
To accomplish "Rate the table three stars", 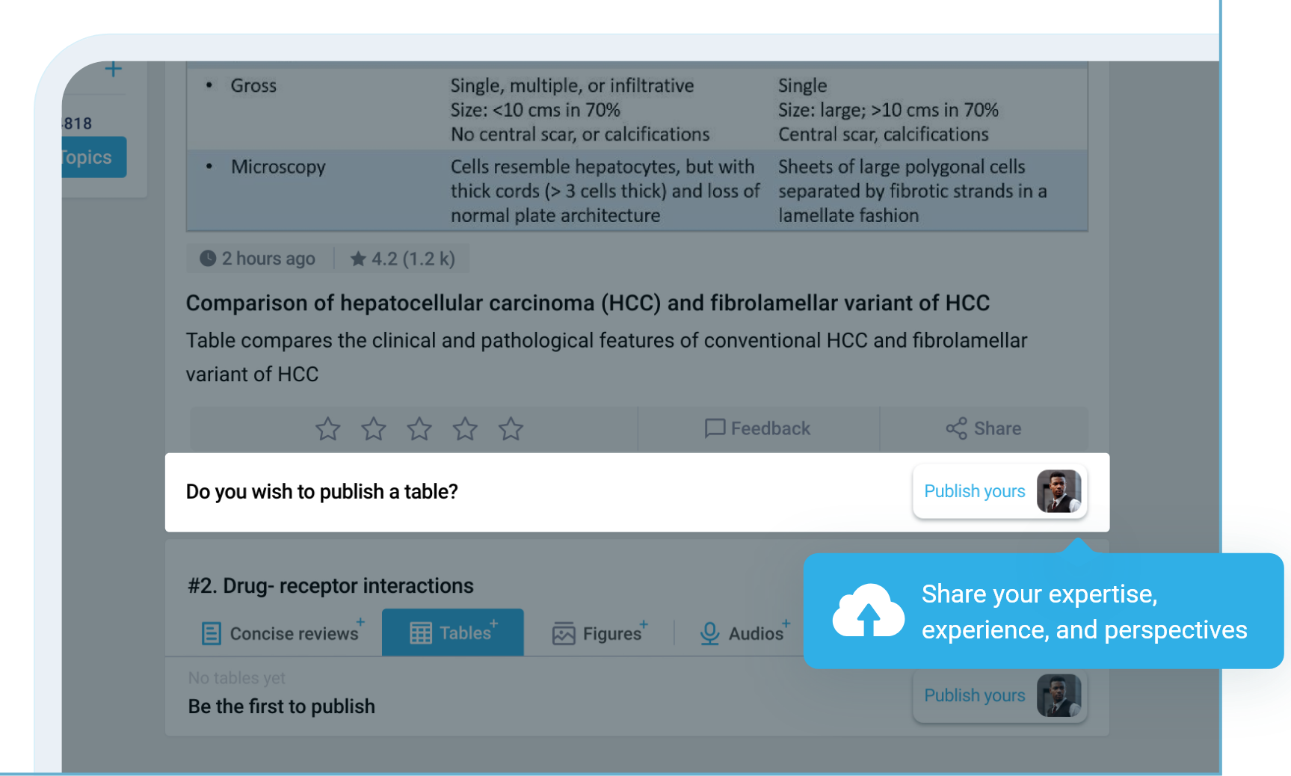I will [x=419, y=429].
